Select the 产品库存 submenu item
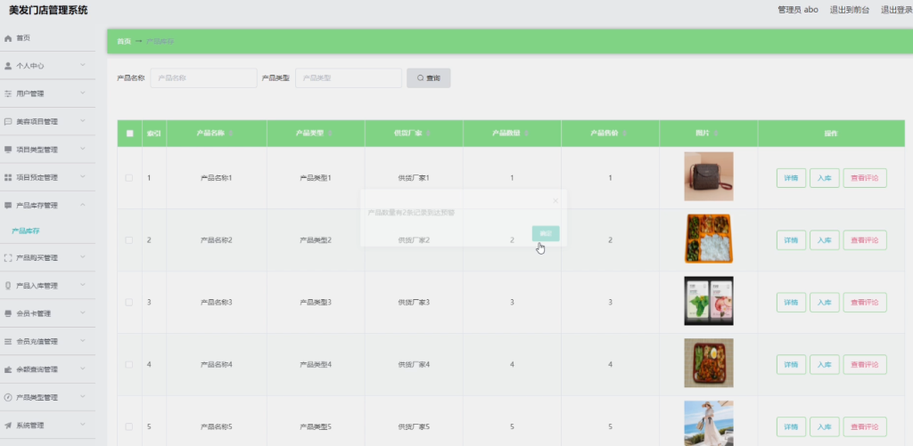 pos(26,231)
